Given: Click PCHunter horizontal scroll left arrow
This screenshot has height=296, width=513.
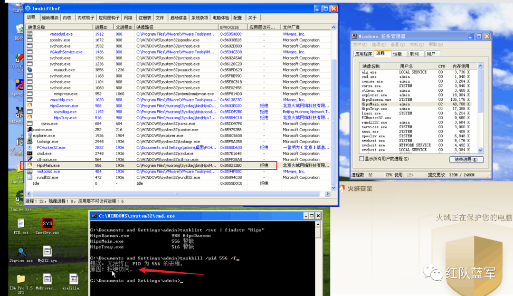Looking at the screenshot, I should pos(29,194).
